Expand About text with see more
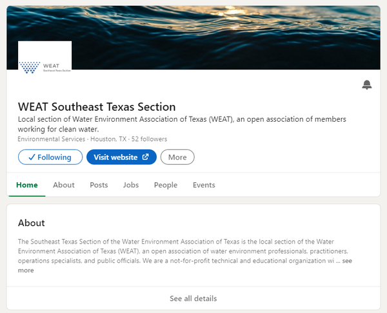This screenshot has height=313, width=387. 347,261
